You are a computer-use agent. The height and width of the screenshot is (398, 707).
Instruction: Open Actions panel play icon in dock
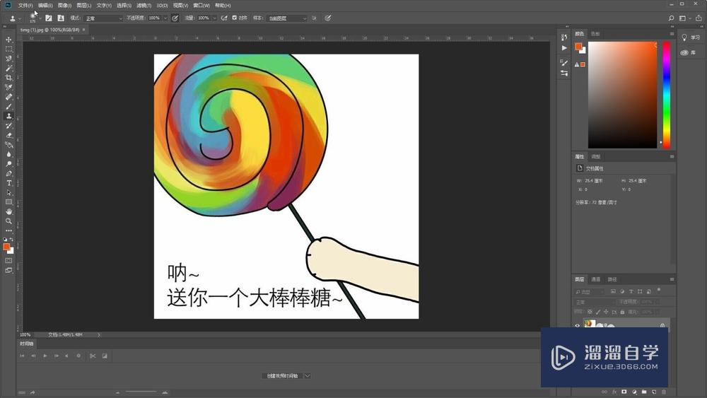pyautogui.click(x=564, y=48)
